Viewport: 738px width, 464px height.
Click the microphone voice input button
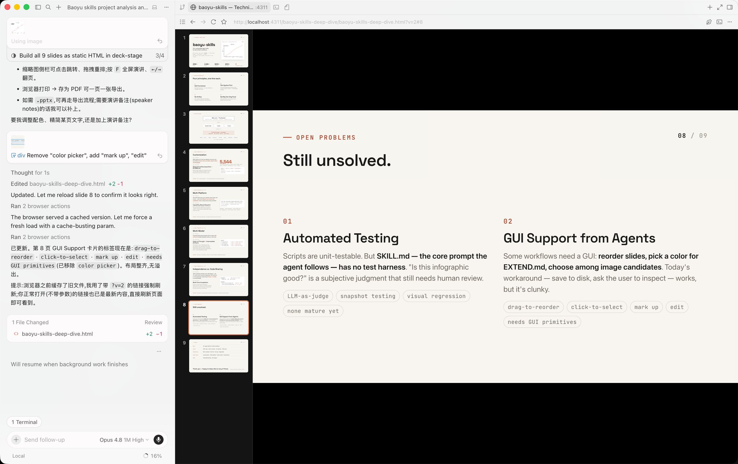tap(159, 440)
